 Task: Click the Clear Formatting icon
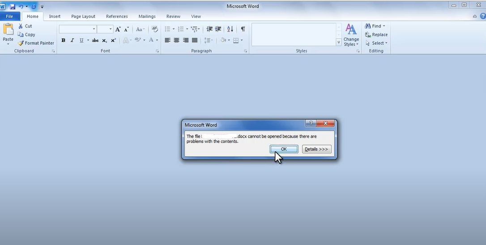(x=155, y=29)
